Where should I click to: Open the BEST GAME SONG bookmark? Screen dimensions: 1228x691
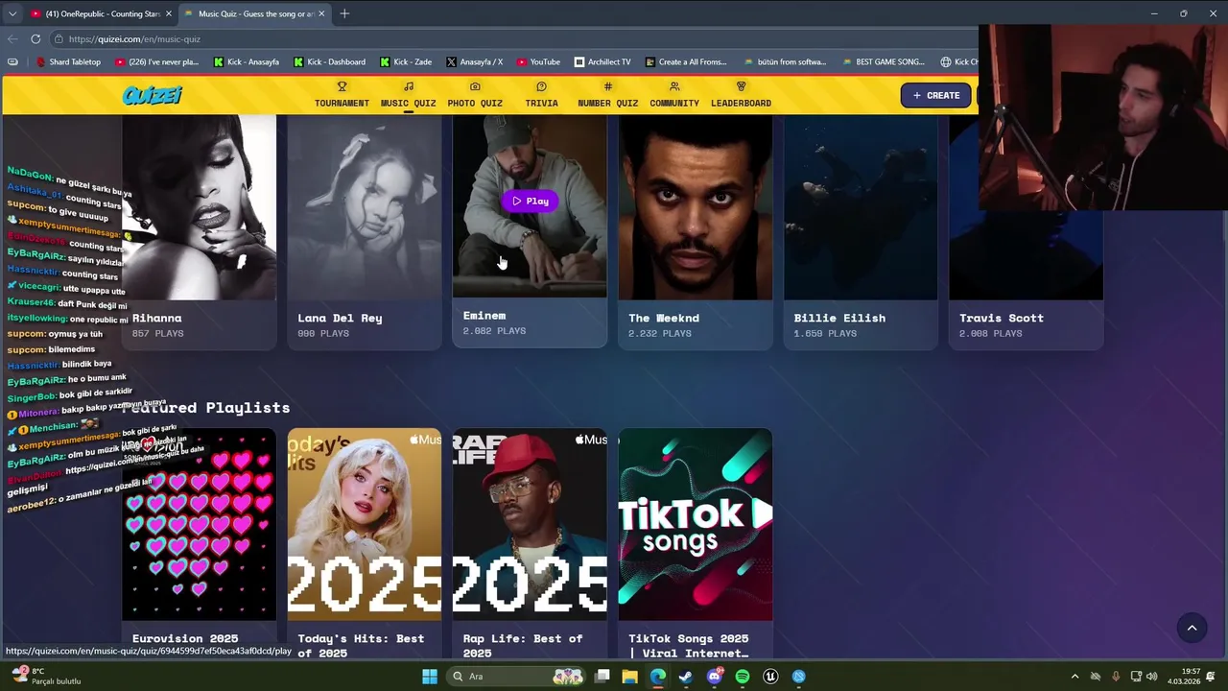(x=884, y=62)
